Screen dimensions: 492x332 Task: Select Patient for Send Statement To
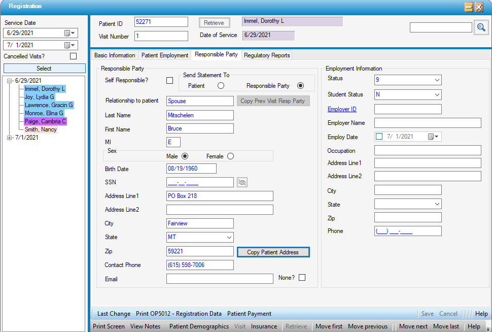[x=221, y=86]
